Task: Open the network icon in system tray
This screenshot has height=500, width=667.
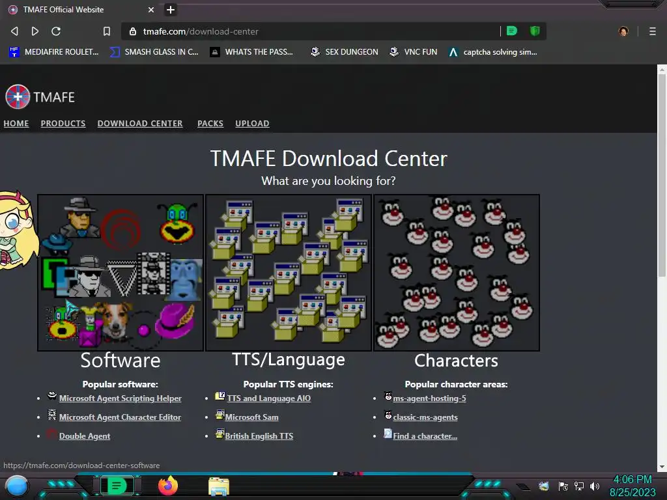Action: (579, 486)
